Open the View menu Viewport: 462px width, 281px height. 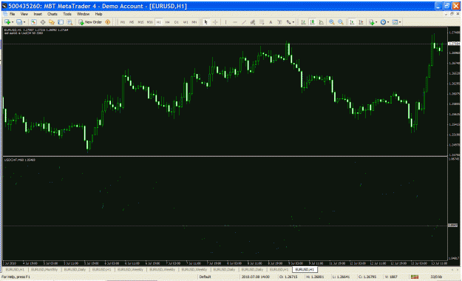[x=24, y=14]
